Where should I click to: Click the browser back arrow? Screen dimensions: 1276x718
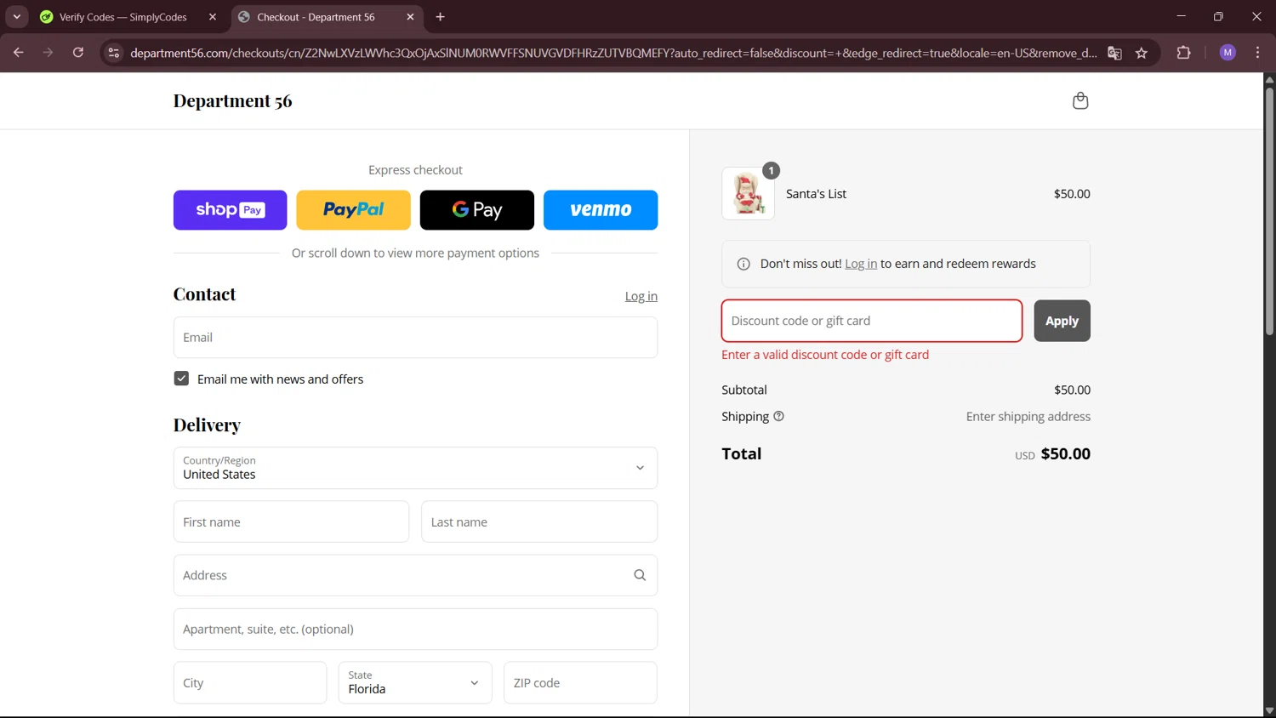pyautogui.click(x=18, y=53)
